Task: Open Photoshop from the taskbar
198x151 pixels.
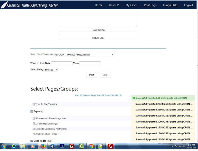Action: (x=62, y=146)
